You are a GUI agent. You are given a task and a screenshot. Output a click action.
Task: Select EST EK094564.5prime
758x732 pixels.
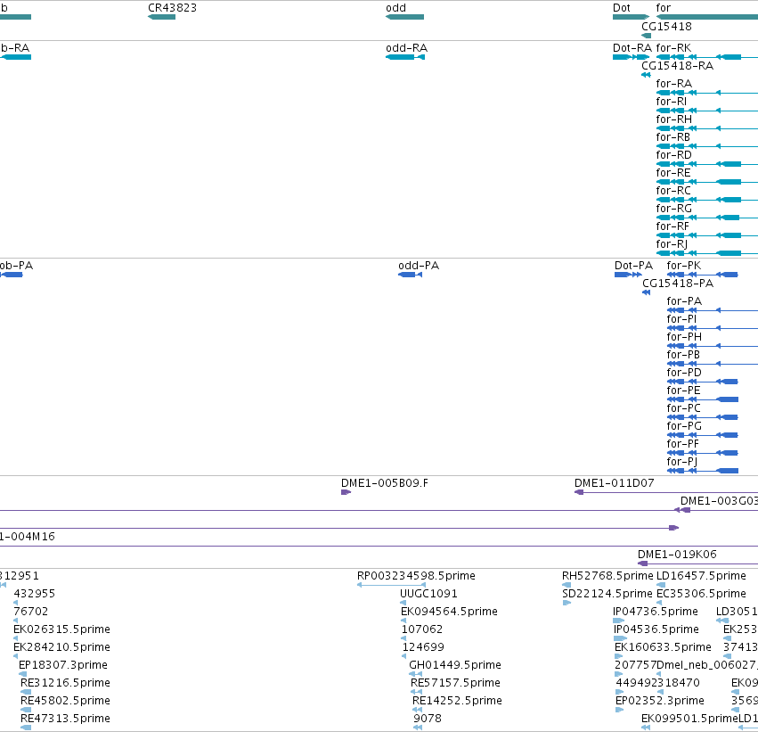[x=403, y=621]
